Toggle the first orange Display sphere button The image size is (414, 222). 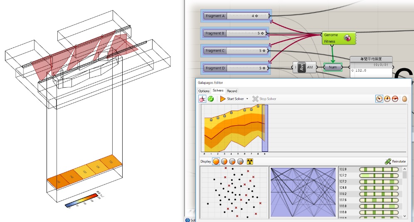[216, 161]
